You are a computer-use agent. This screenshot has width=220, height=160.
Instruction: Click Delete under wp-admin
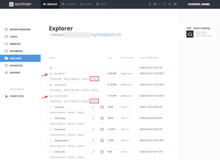tap(94, 79)
